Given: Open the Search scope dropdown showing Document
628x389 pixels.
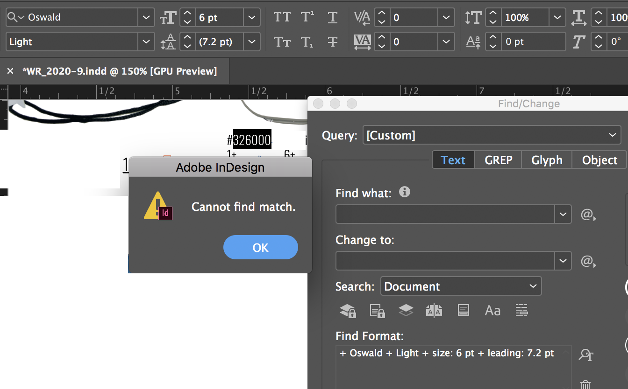Looking at the screenshot, I should (x=461, y=286).
